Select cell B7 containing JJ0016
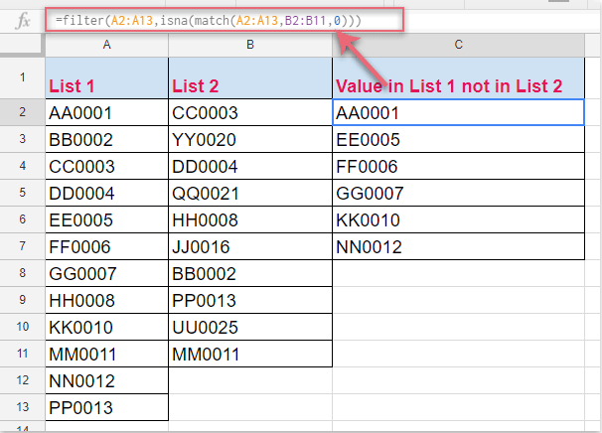This screenshot has height=433, width=602. pos(250,246)
